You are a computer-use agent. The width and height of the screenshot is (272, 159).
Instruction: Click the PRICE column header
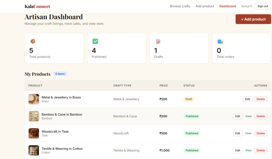(164, 85)
